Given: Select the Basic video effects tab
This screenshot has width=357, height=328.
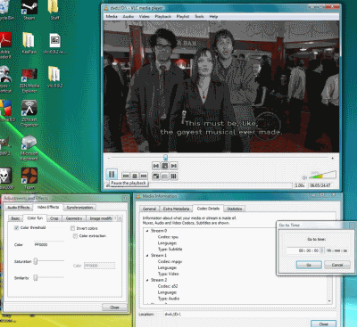Looking at the screenshot, I should 15,218.
